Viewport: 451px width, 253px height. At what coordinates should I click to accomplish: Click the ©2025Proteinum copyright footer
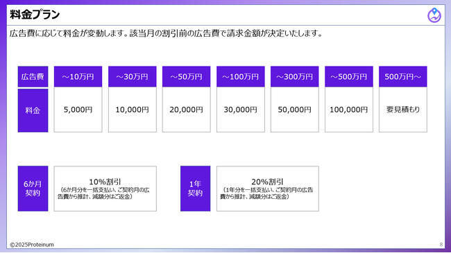(x=32, y=245)
